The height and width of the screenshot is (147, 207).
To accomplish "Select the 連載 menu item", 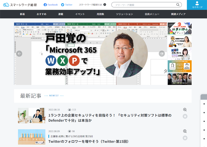I will click(x=61, y=14).
